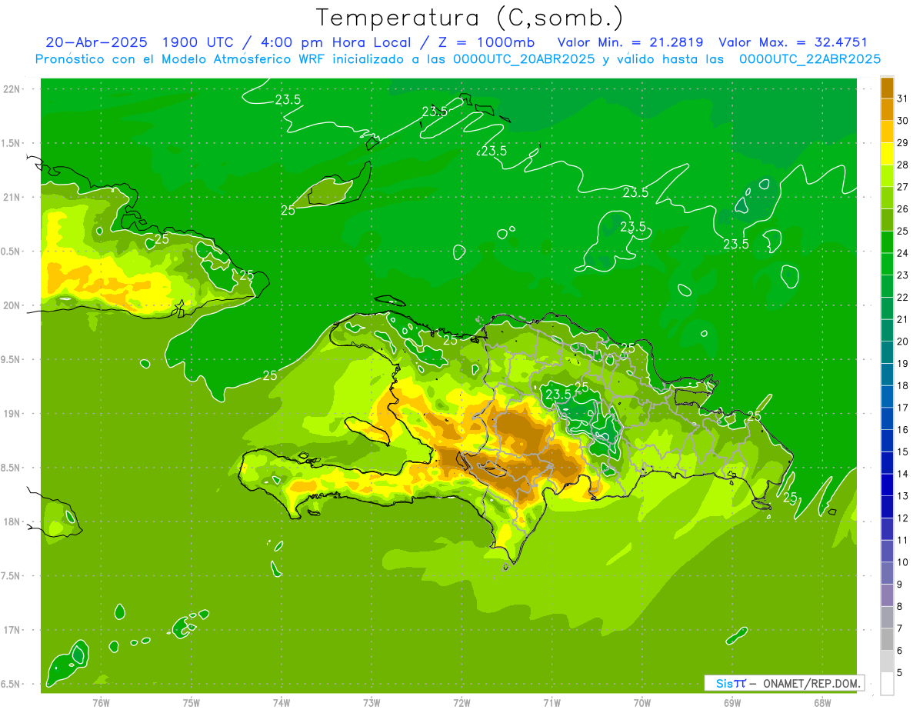Screen dimensions: 923x713
Task: Click the "71W" longitude label
Action: pyautogui.click(x=551, y=703)
